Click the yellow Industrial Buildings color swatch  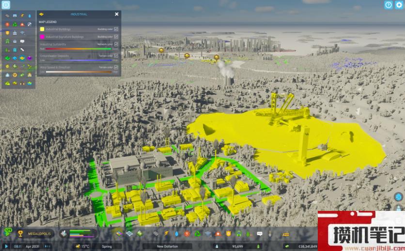42,29
